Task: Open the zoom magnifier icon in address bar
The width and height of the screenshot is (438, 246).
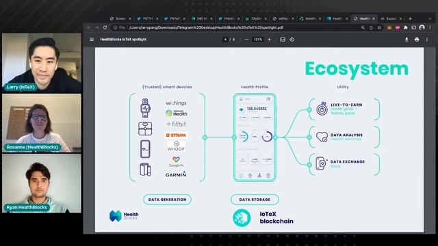Action: click(363, 27)
